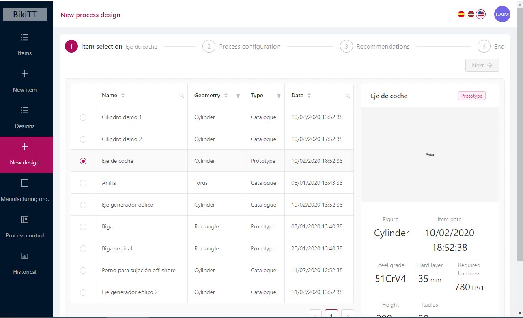Viewport: 523px width, 318px height.
Task: Click the search icon in Name column
Action: click(182, 96)
